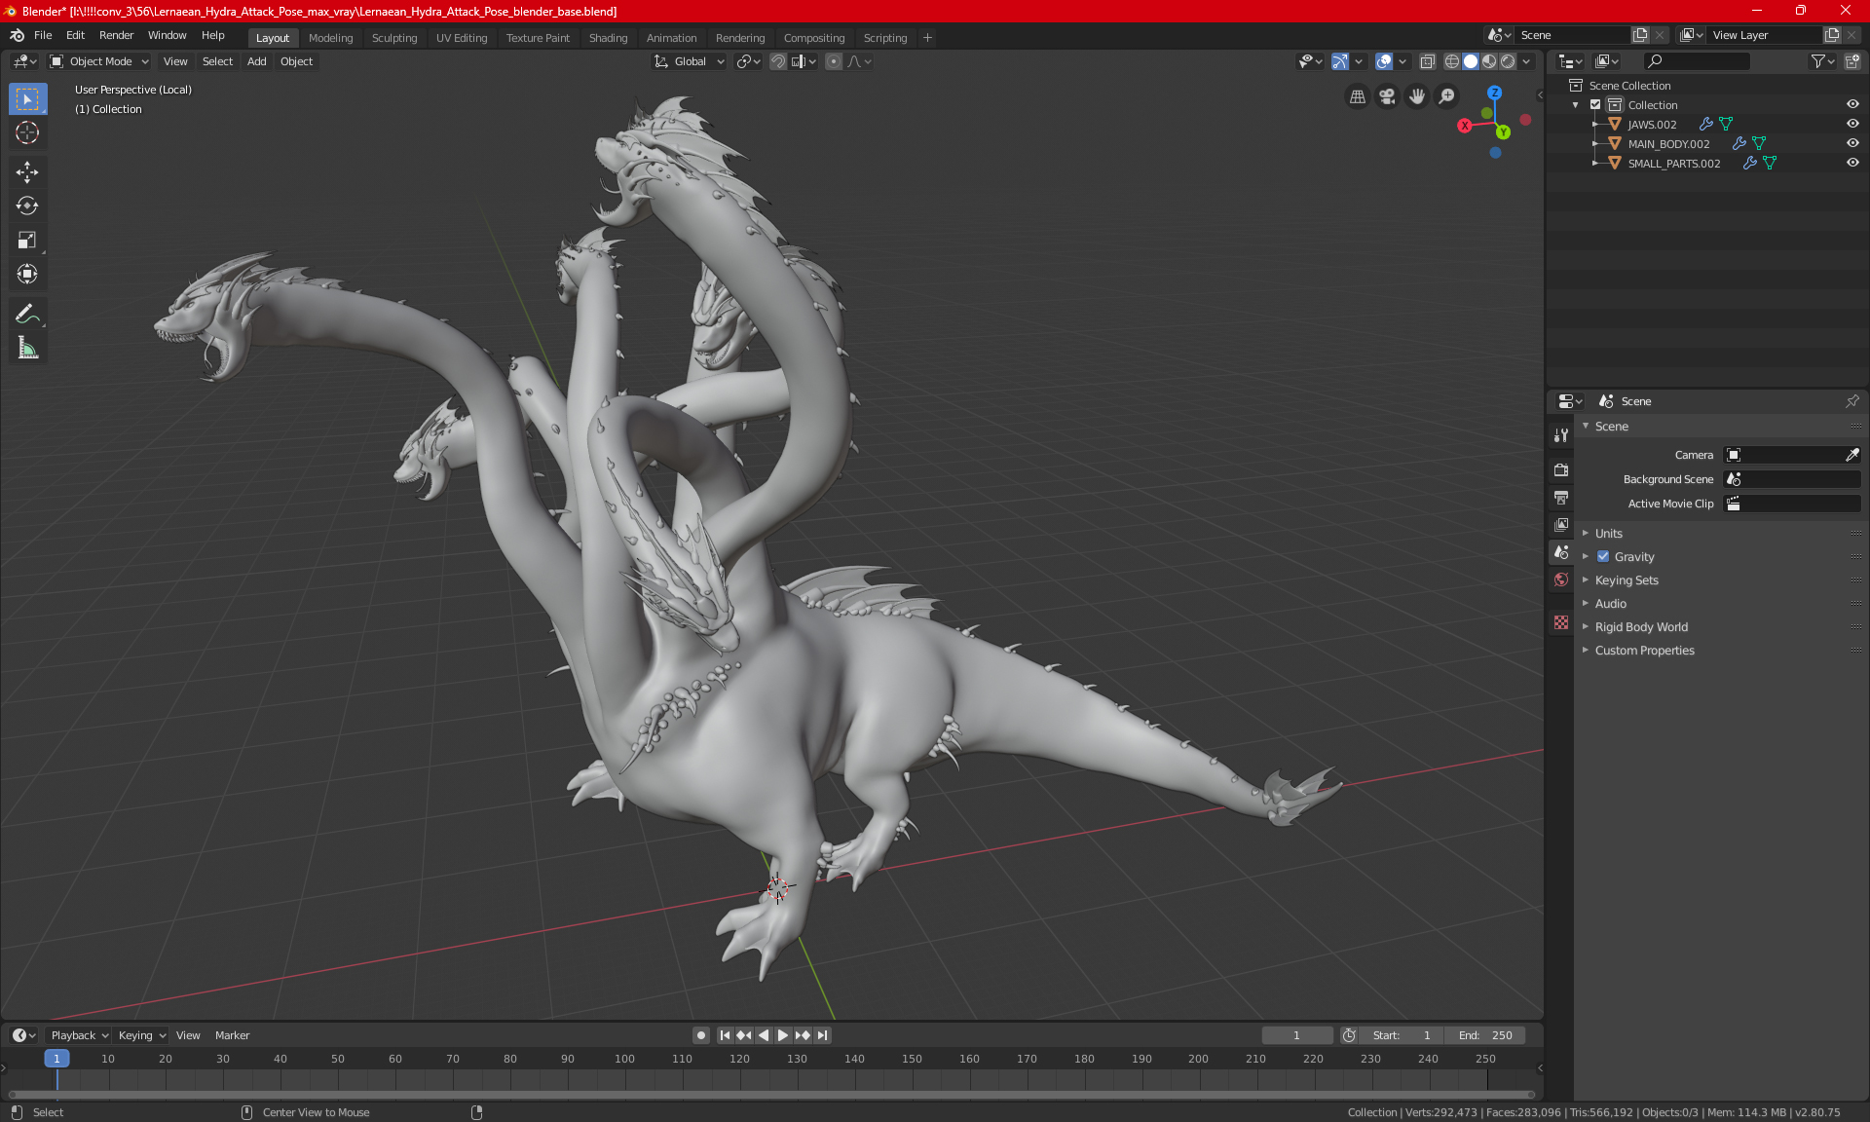Click the current frame number field
The width and height of the screenshot is (1870, 1122).
point(1297,1035)
